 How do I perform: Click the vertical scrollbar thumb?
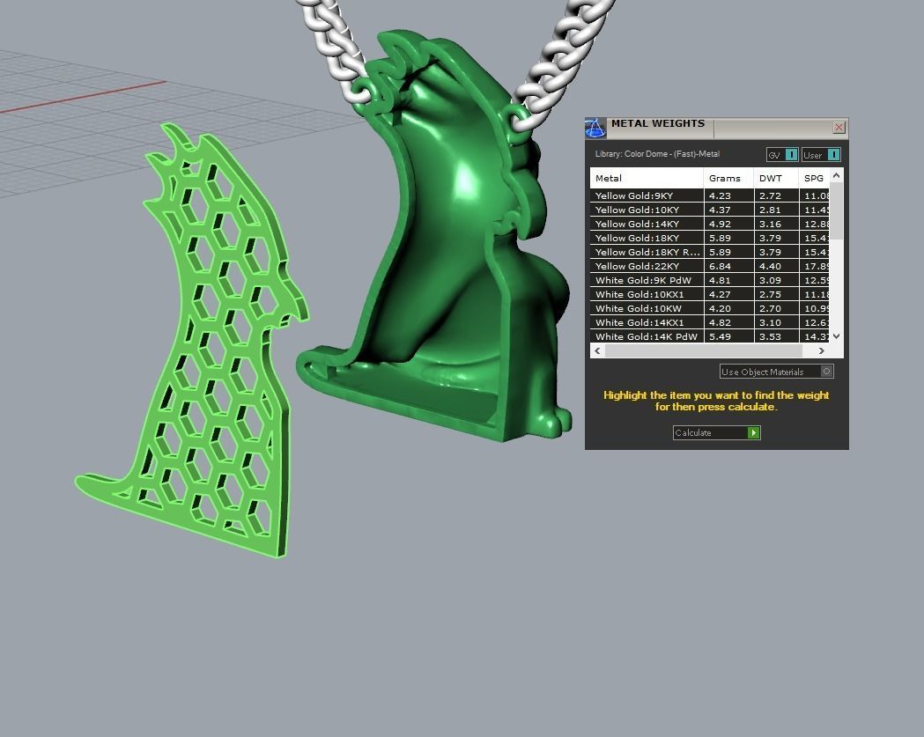point(836,211)
